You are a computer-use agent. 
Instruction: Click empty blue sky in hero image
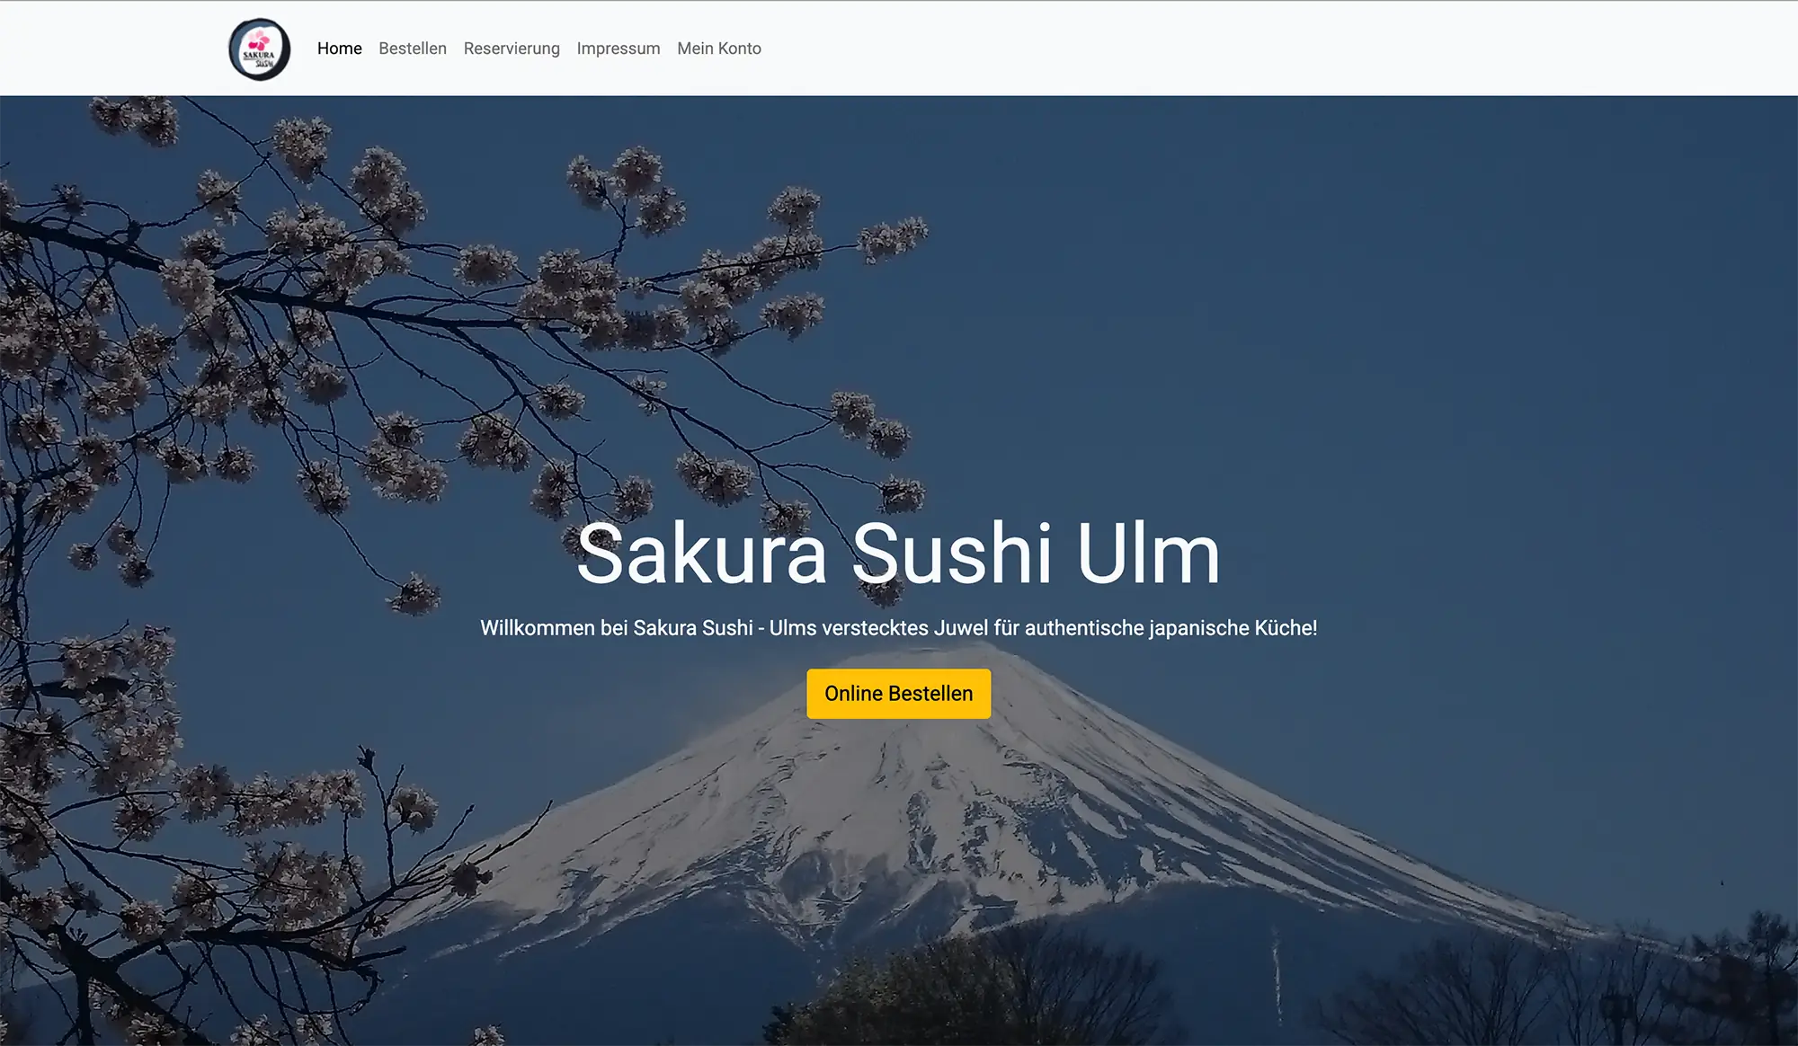(1348, 315)
